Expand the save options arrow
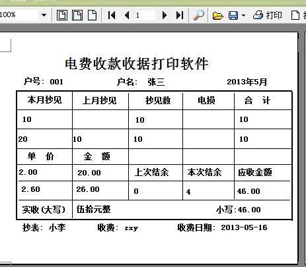 point(243,15)
